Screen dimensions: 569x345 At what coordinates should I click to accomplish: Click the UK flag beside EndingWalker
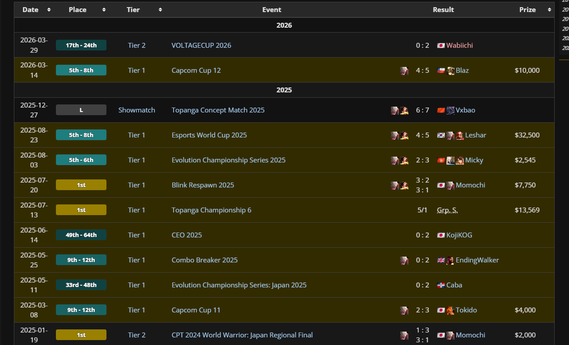click(441, 260)
